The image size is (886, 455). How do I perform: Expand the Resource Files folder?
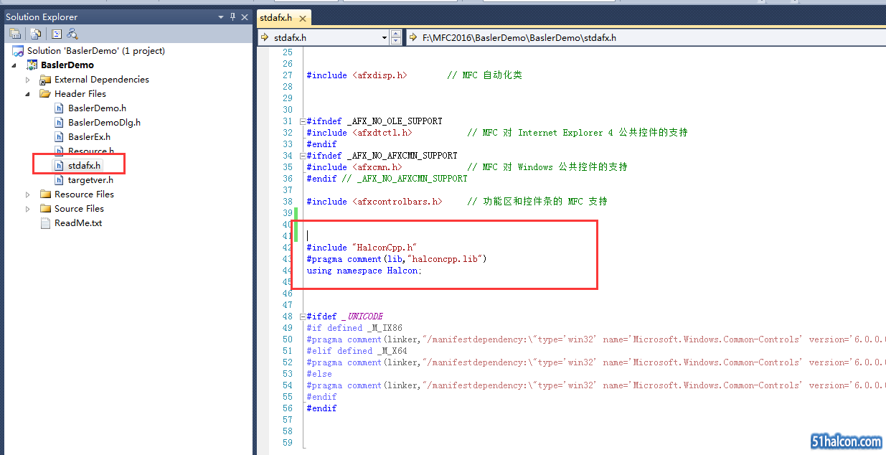28,194
